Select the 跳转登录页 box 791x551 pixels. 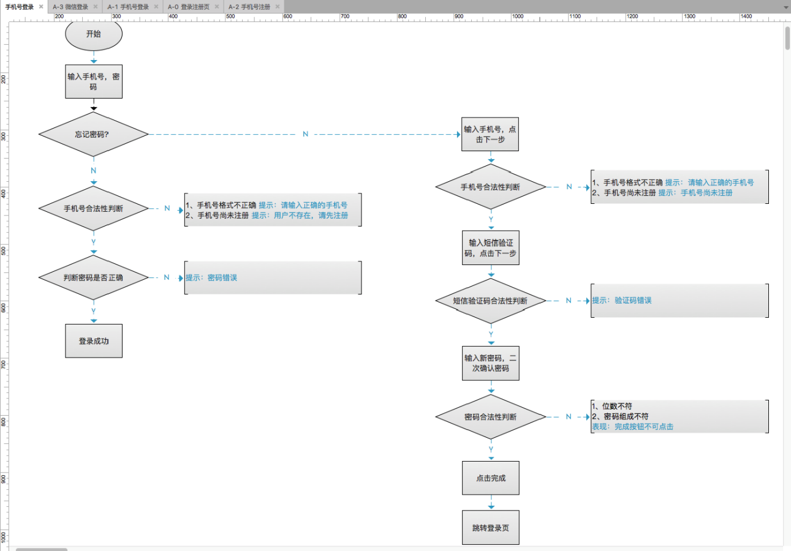point(490,528)
